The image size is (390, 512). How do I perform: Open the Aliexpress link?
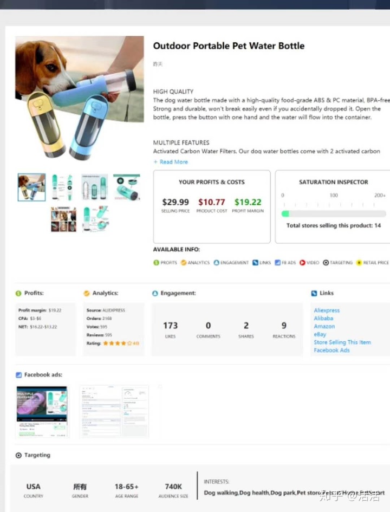pos(327,310)
